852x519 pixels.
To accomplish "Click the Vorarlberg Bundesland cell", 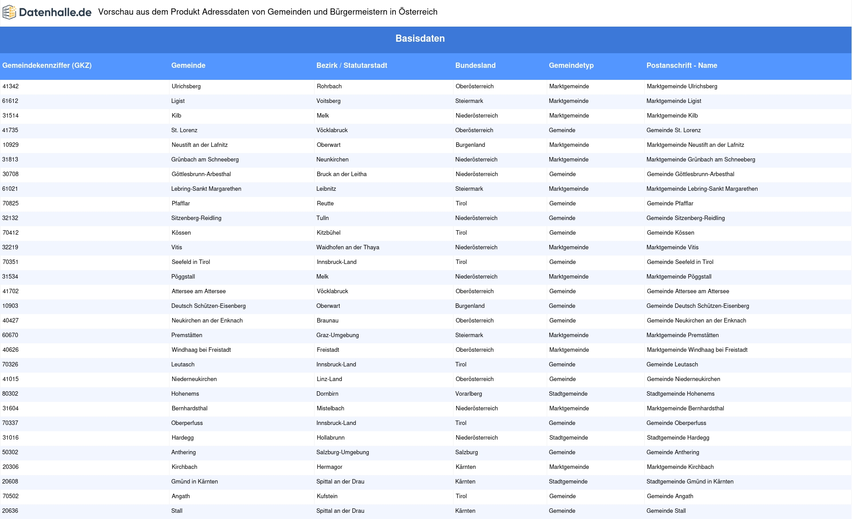I will [500, 394].
